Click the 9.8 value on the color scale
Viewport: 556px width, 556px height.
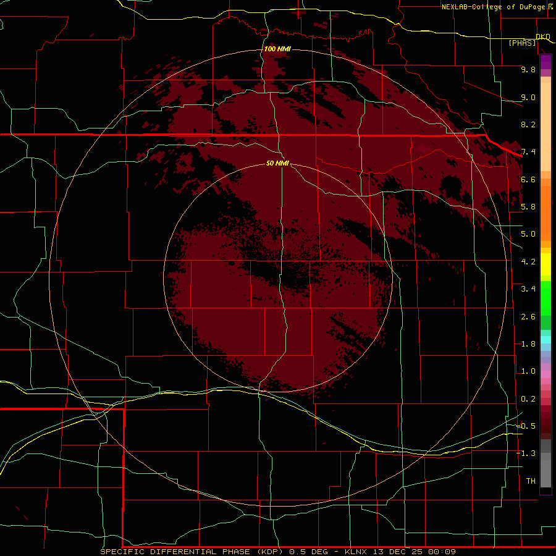[x=528, y=69]
